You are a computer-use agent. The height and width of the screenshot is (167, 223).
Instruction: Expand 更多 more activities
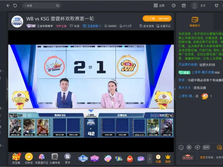click(x=67, y=158)
